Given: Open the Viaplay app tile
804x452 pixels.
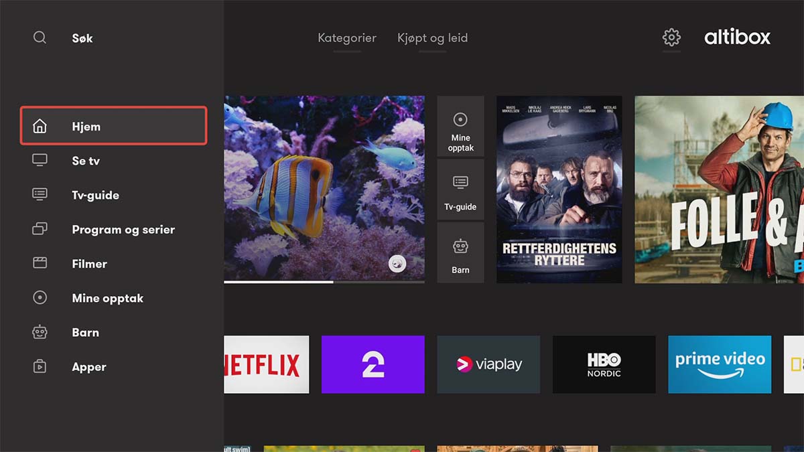Looking at the screenshot, I should click(x=488, y=364).
